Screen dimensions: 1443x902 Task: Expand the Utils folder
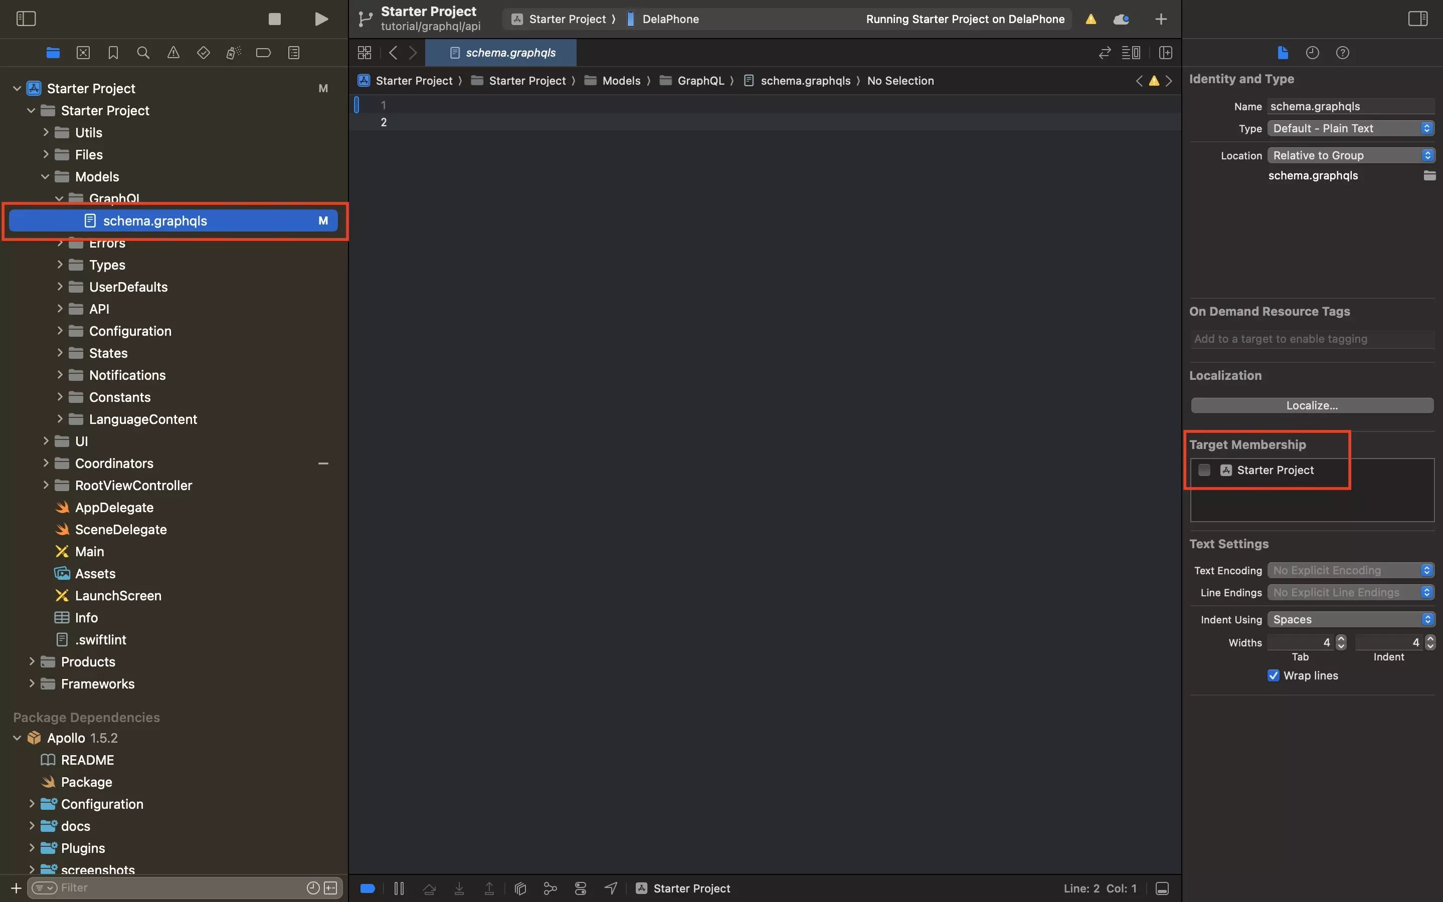pos(46,132)
